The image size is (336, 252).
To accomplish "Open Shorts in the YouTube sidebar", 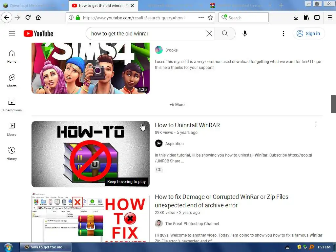I will coord(11,81).
